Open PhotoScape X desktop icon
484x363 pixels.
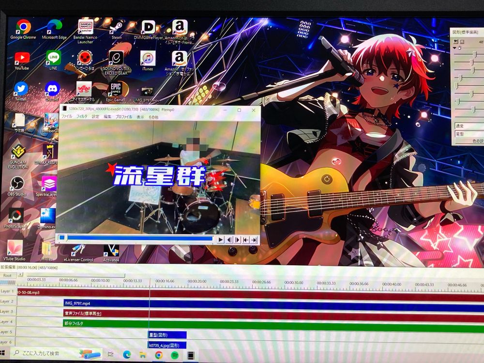coord(16,219)
